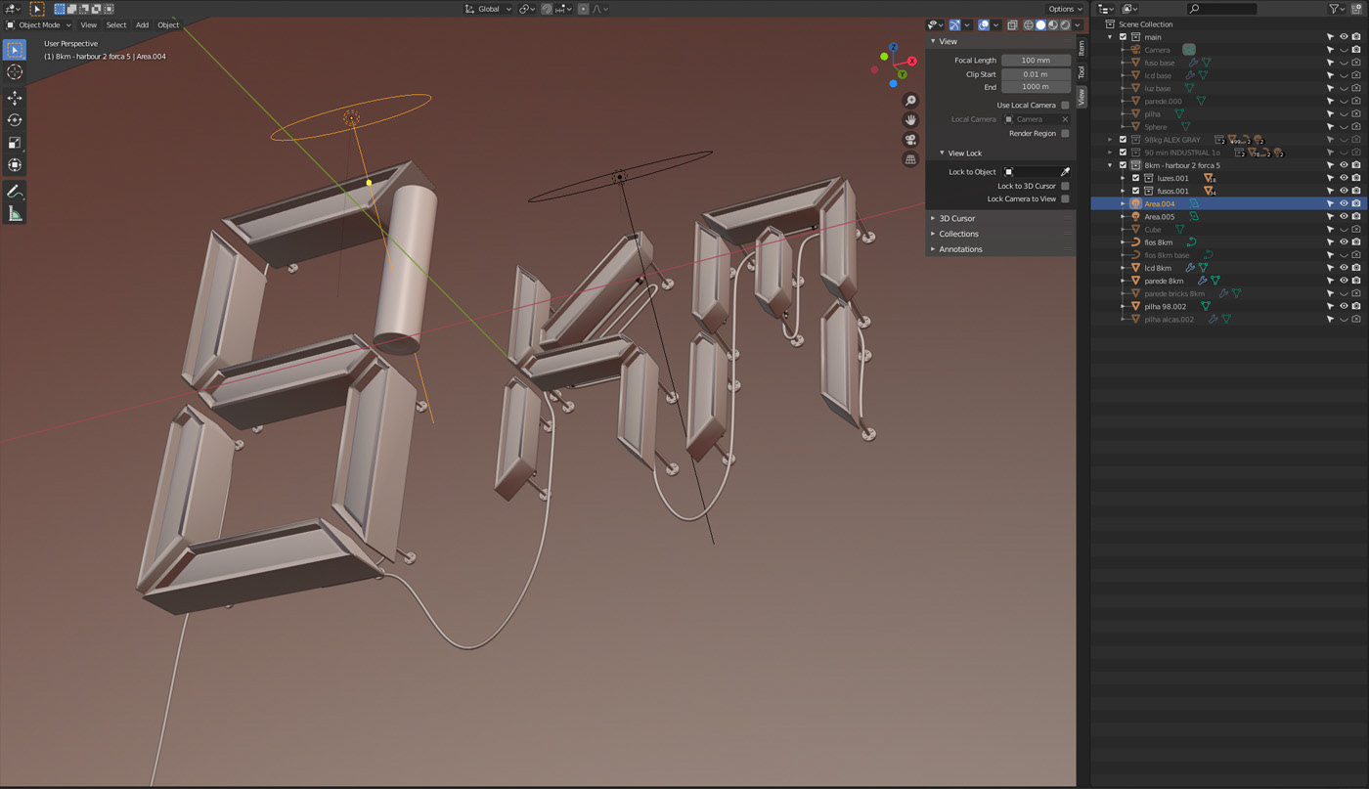Activate the Rotate tool
Screen dimensions: 1369x789
[15, 120]
